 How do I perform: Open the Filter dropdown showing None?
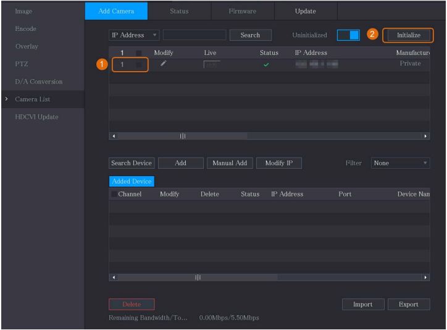(x=400, y=163)
